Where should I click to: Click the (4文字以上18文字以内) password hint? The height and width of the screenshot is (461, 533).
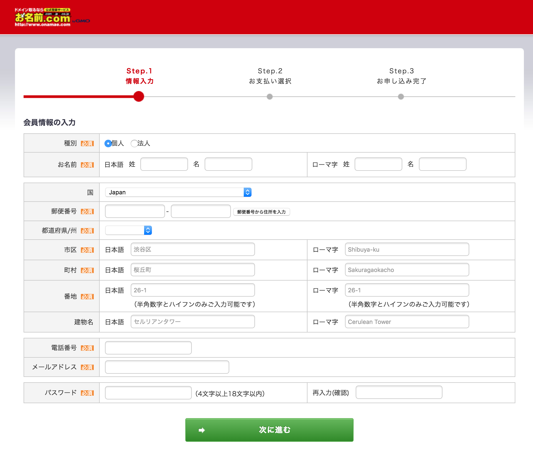point(230,394)
